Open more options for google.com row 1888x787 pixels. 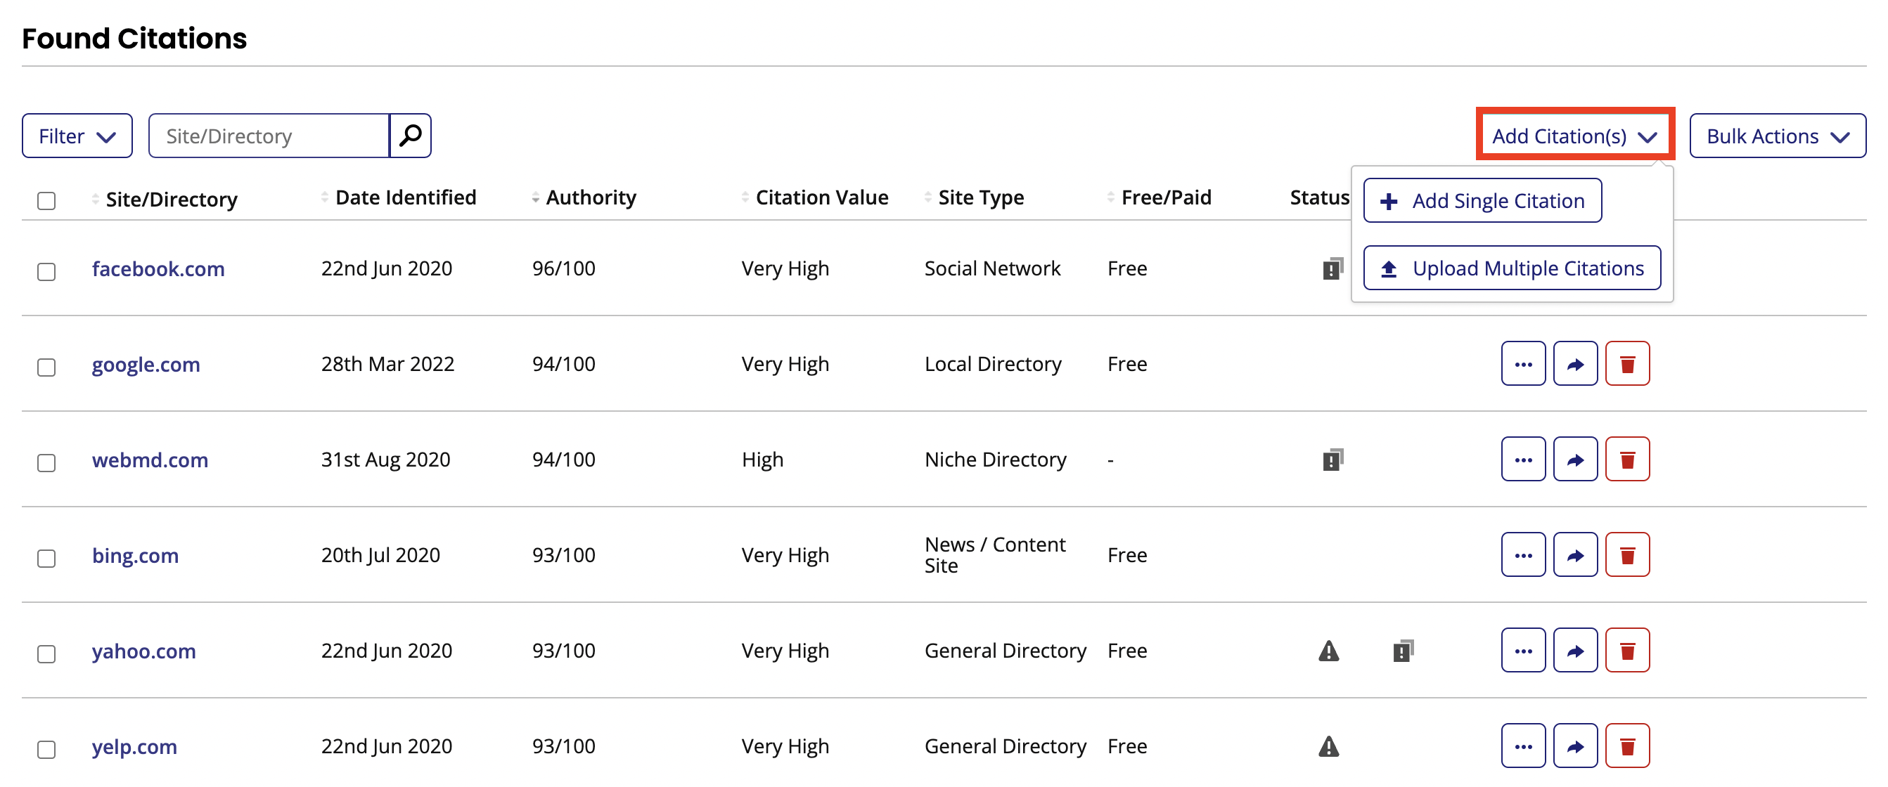[1523, 364]
